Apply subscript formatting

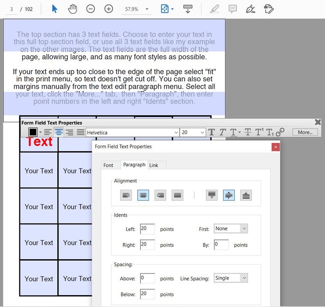point(270,132)
